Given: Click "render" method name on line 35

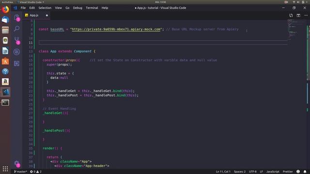Looking at the screenshot, I should point(48,148).
